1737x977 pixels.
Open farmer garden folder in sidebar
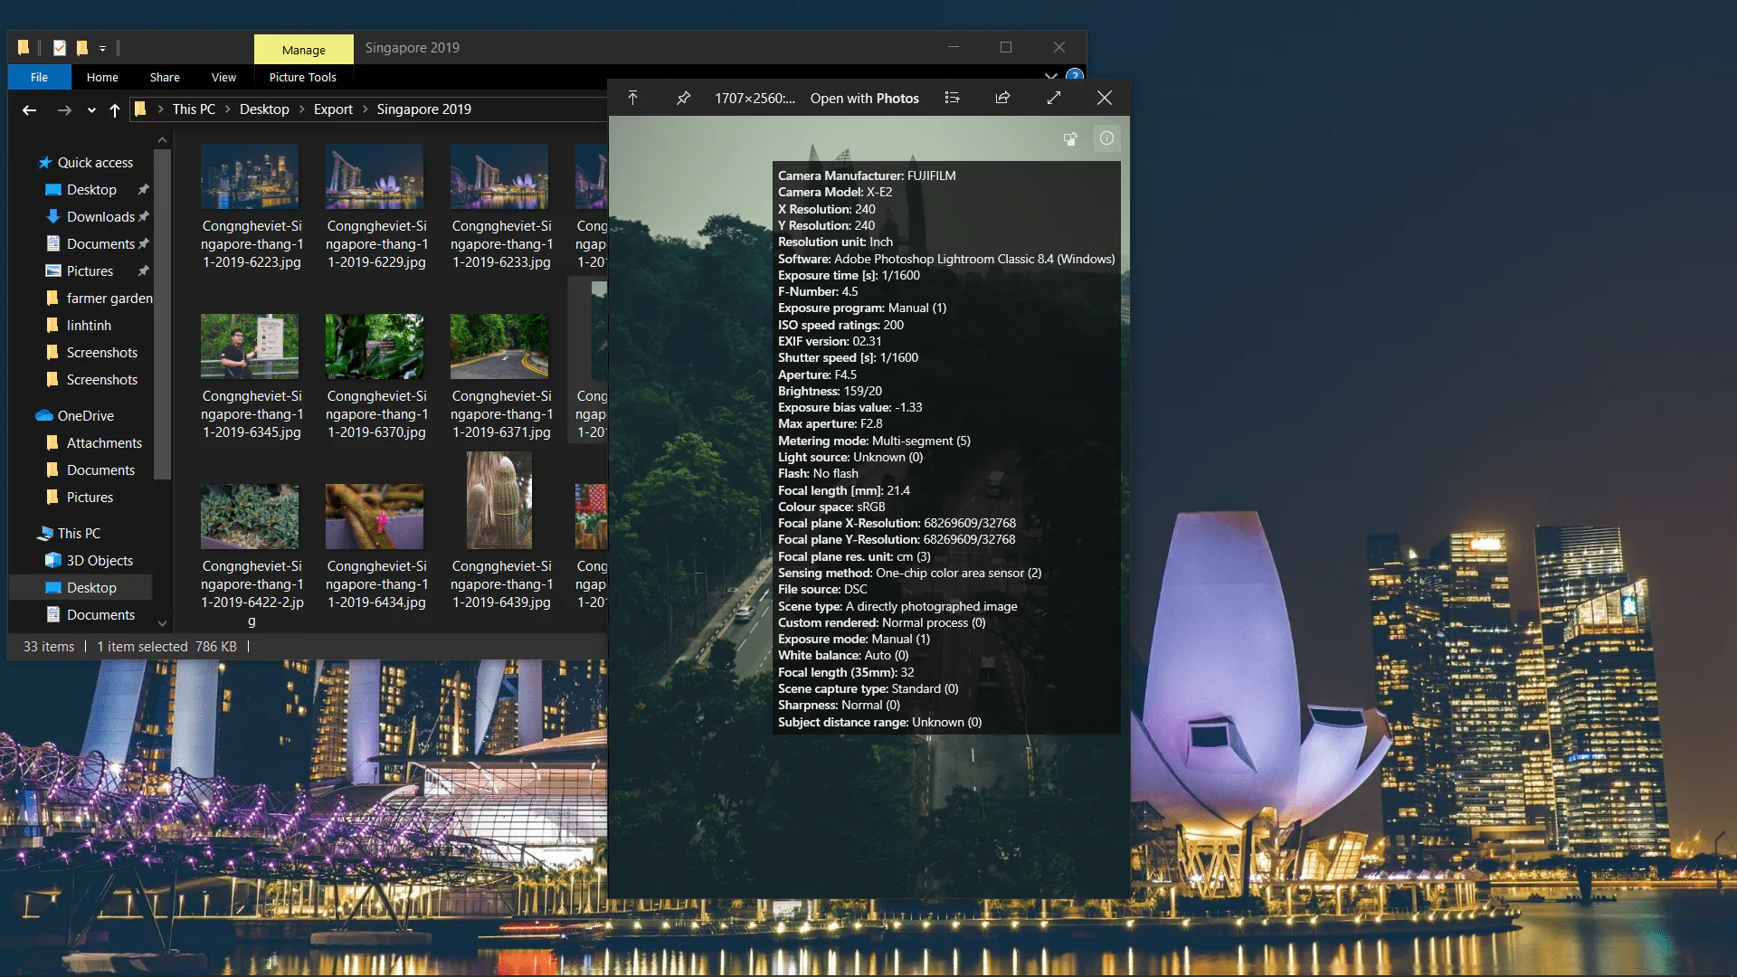tap(109, 298)
